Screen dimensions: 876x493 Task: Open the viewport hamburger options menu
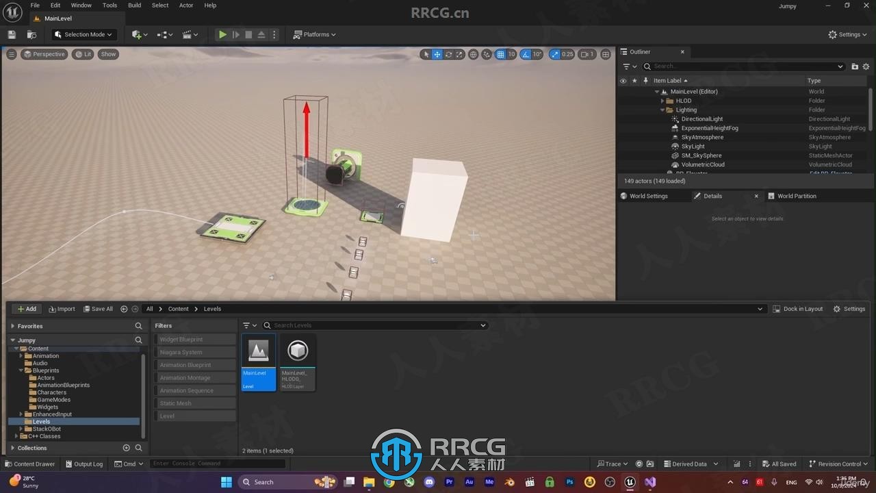12,54
